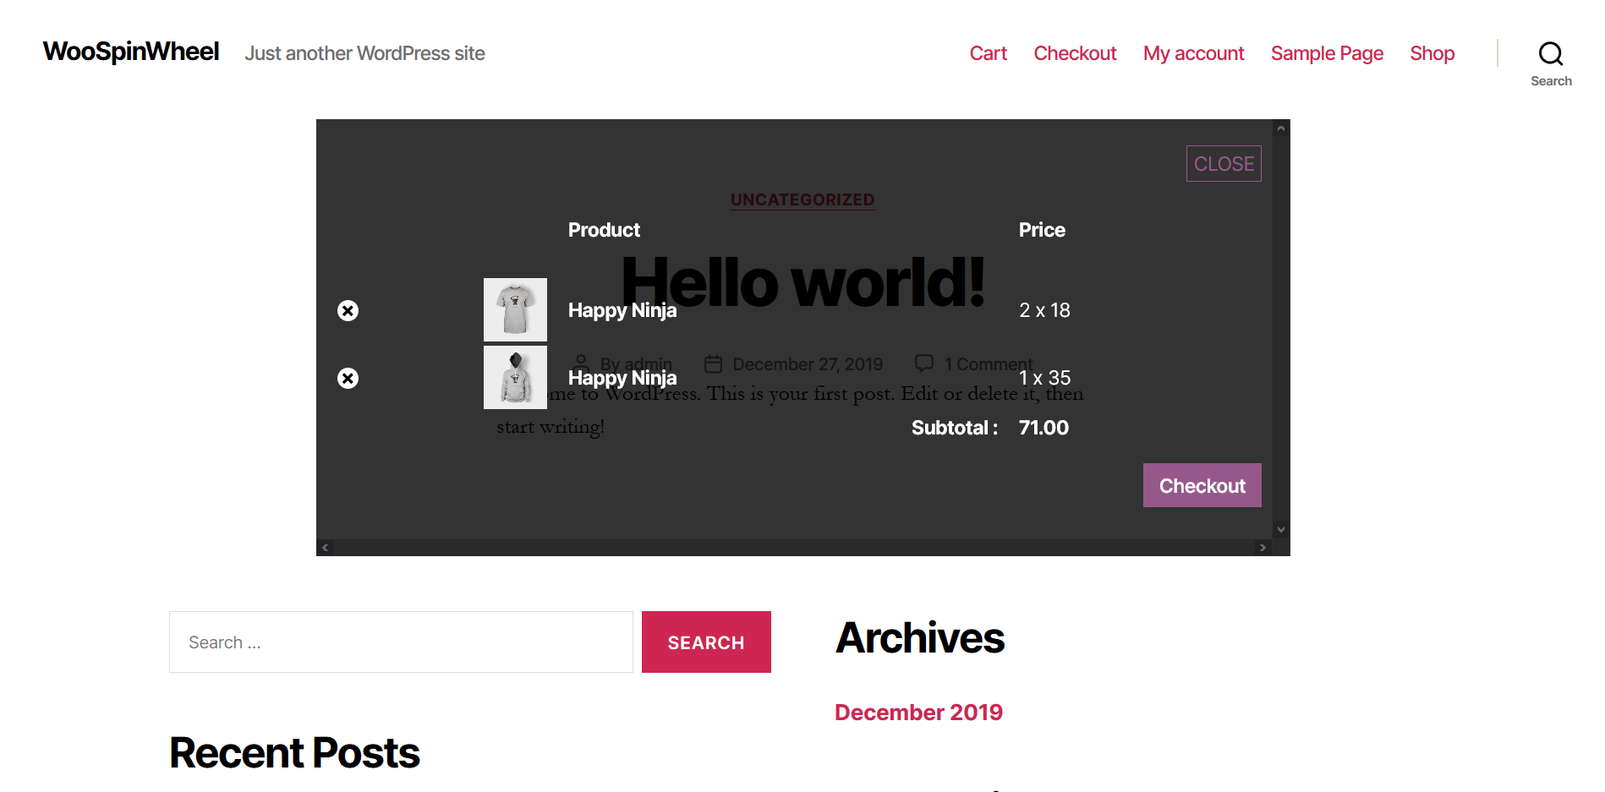Open the My account page
The height and width of the screenshot is (792, 1605).
click(x=1193, y=52)
